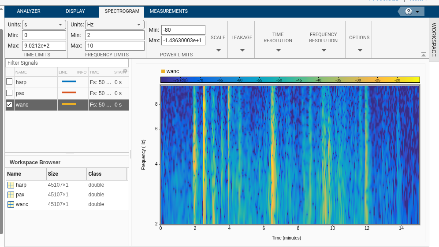Click the harp variable icon in Workspace Browser
The height and width of the screenshot is (247, 439).
point(11,185)
